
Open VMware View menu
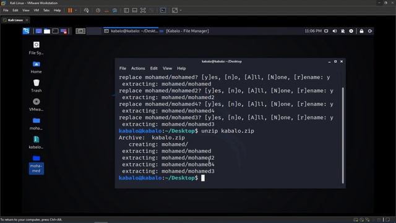click(26, 11)
